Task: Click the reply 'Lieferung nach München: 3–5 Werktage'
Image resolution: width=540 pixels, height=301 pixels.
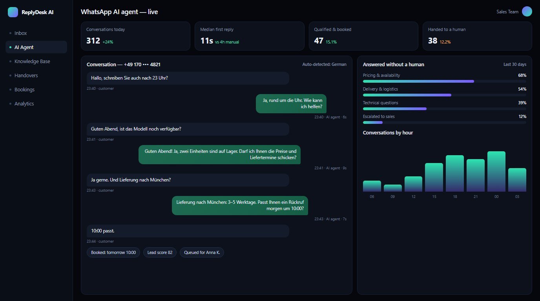Action: click(240, 205)
